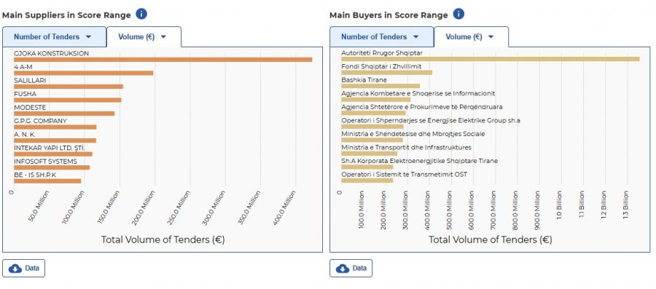Open suppliers Number of Tenders tab
Viewport: 656px width, 289px height.
[x=55, y=36]
